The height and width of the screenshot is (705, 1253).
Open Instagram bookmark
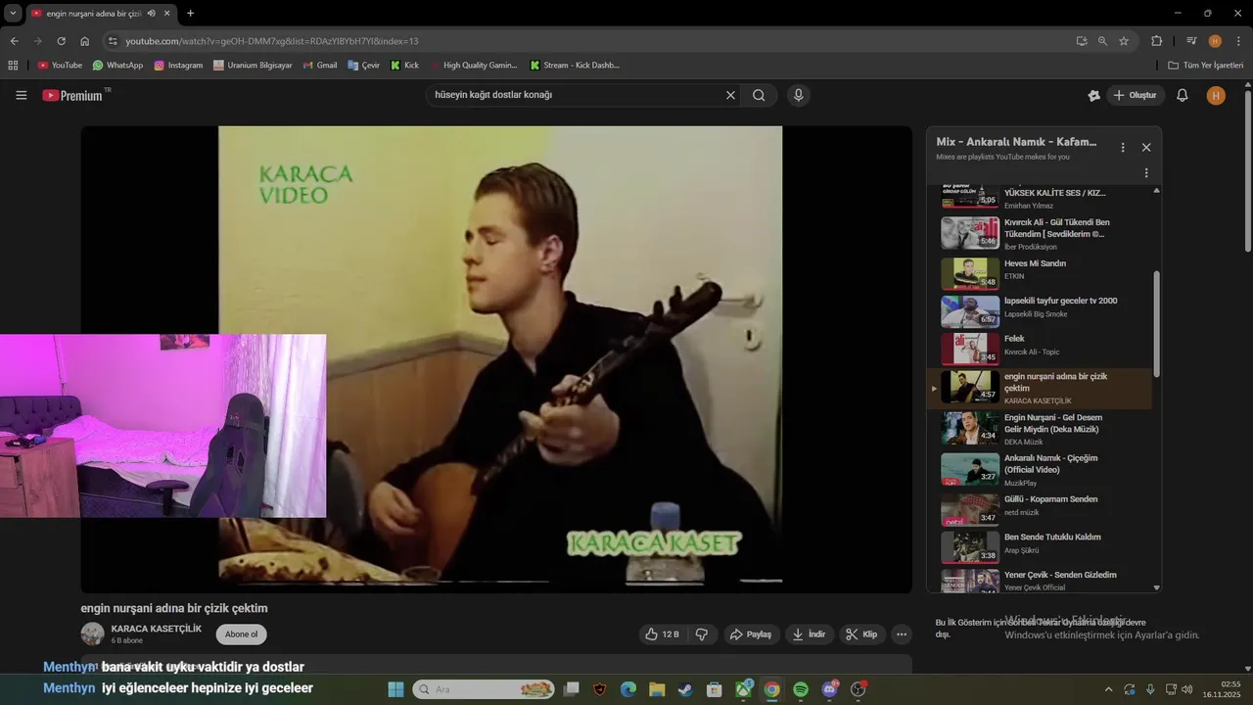(x=178, y=66)
